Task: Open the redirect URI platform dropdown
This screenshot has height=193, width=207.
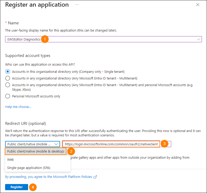Action: pyautogui.click(x=32, y=144)
